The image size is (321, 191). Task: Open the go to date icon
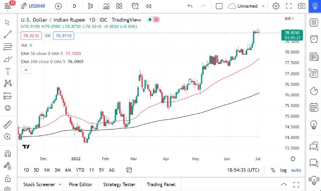(x=129, y=170)
